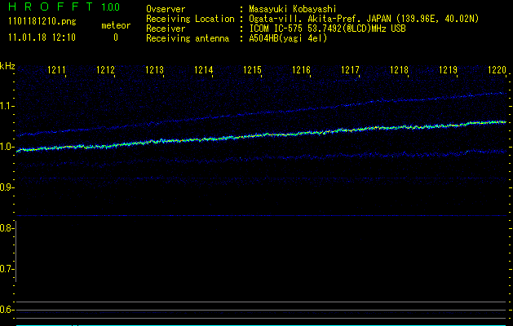
Task: Click the 1220 time marker
Action: pos(497,71)
